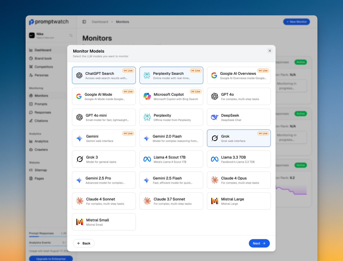Viewport: 343px width, 261px height.
Task: Click the Google logo on AI Overviews card
Action: 214,75
